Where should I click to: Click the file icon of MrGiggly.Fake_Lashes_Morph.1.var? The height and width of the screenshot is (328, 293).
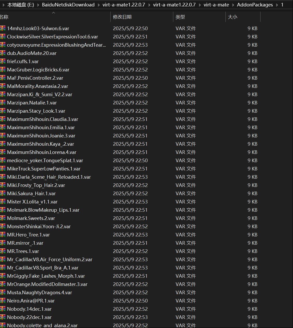pyautogui.click(x=3, y=276)
